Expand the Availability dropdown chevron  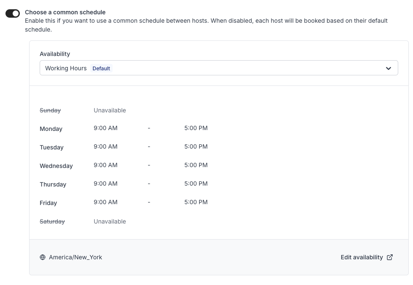coord(388,68)
